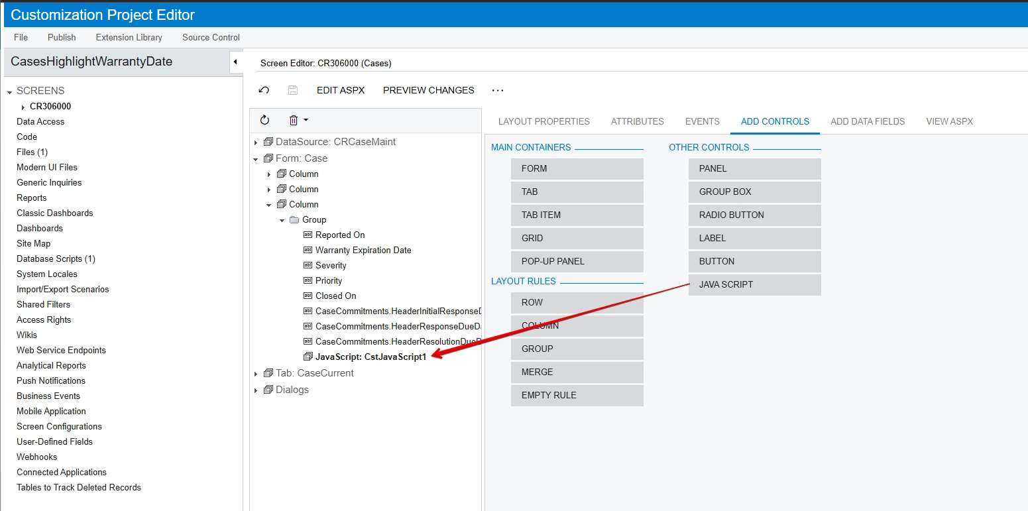The width and height of the screenshot is (1028, 511).
Task: Click the Dialogs node icon
Action: 268,390
